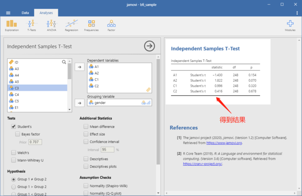The height and width of the screenshot is (196, 302).
Task: Click variable list scroll-down arrow
Action: coord(69,109)
